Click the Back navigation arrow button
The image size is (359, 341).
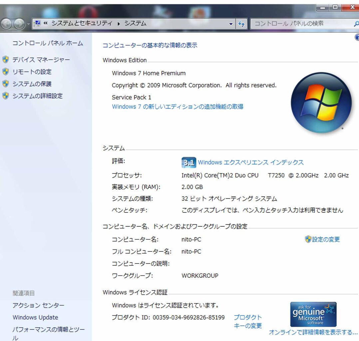pyautogui.click(x=6, y=24)
